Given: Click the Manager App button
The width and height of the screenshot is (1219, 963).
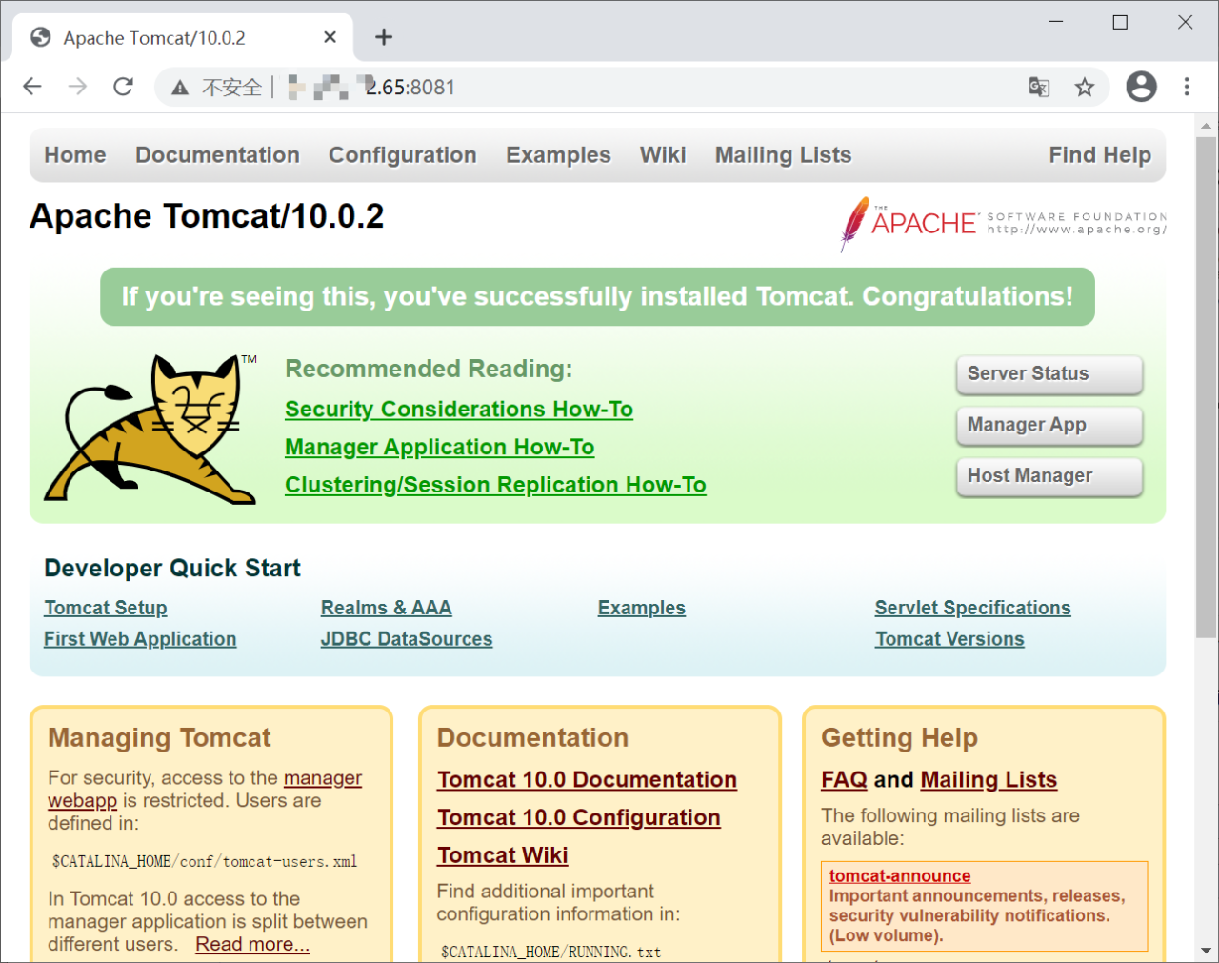Looking at the screenshot, I should [1049, 425].
